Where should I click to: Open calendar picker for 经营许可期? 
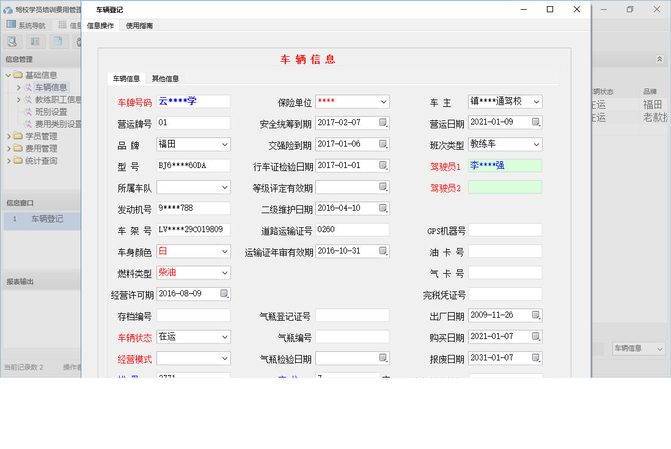pos(223,294)
